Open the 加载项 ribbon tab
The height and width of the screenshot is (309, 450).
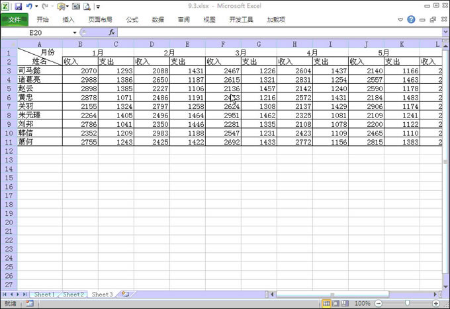click(276, 19)
